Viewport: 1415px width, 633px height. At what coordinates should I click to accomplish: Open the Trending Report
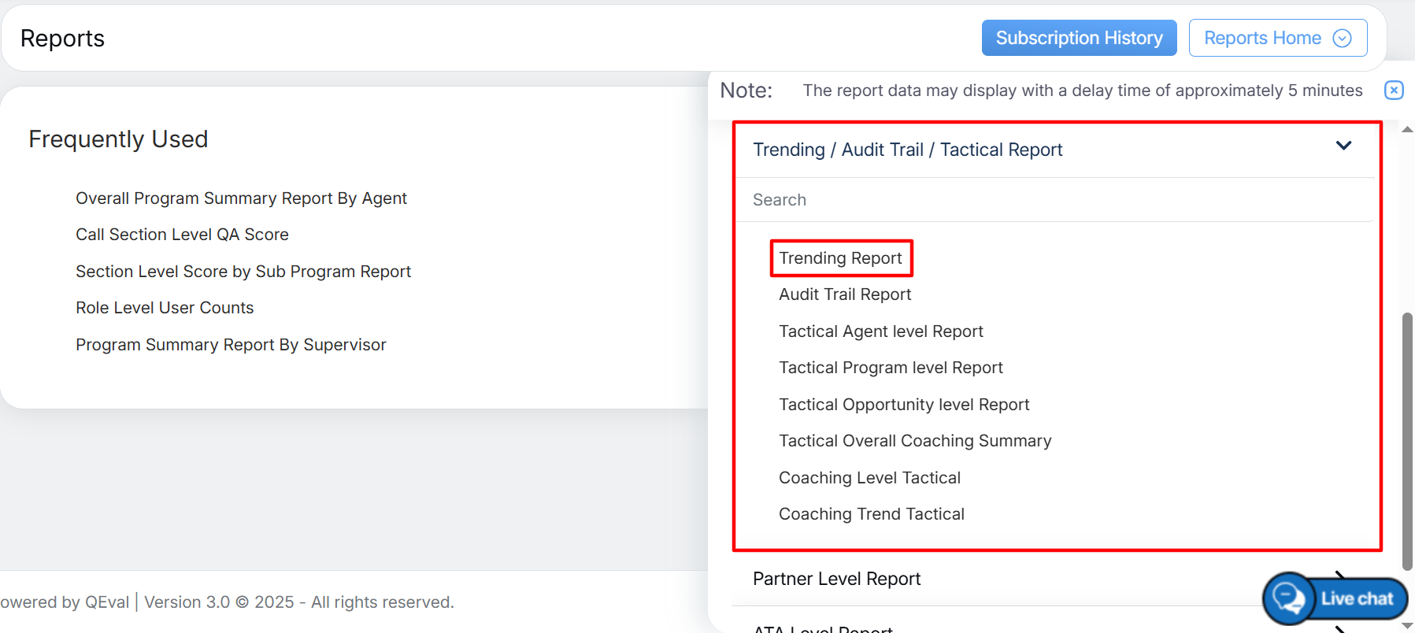click(x=840, y=258)
